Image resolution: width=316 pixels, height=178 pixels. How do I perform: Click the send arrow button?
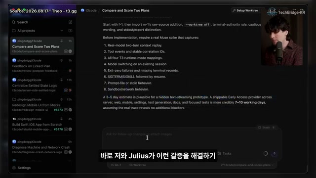pyautogui.click(x=275, y=154)
